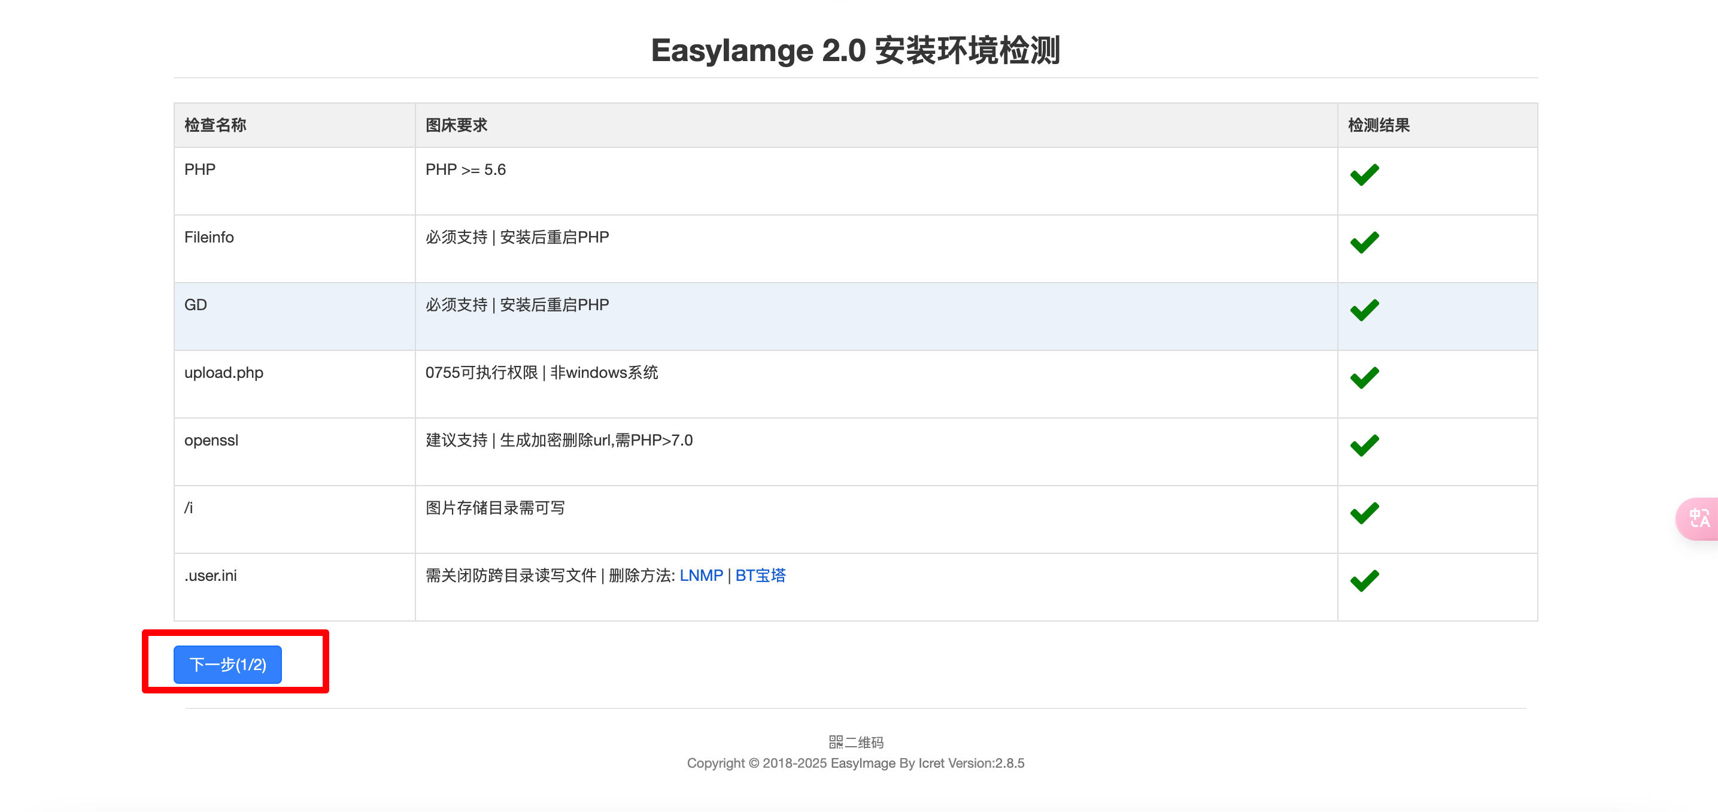The height and width of the screenshot is (812, 1718).
Task: Click the green checkmark for PHP row
Action: (1364, 175)
